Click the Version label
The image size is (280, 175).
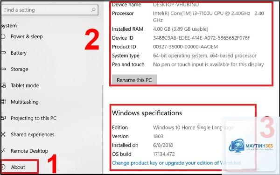(x=120, y=136)
